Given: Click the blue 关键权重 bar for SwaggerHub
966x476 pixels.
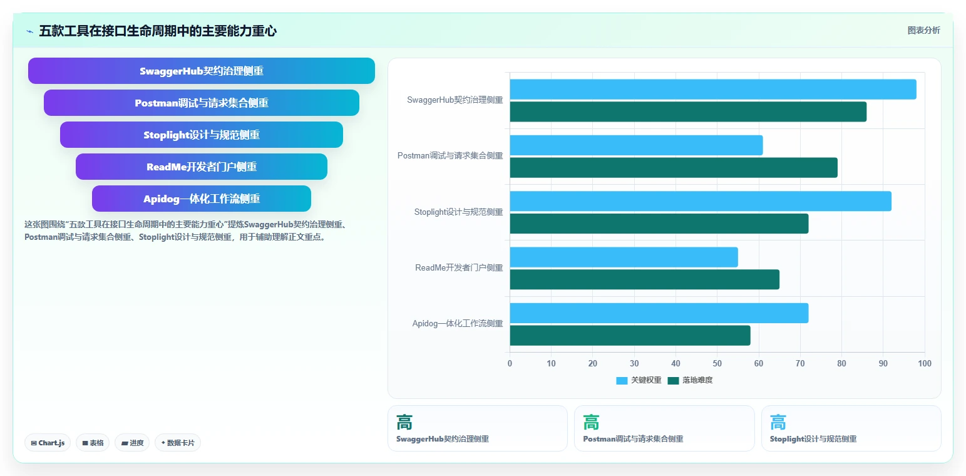Looking at the screenshot, I should (x=713, y=89).
